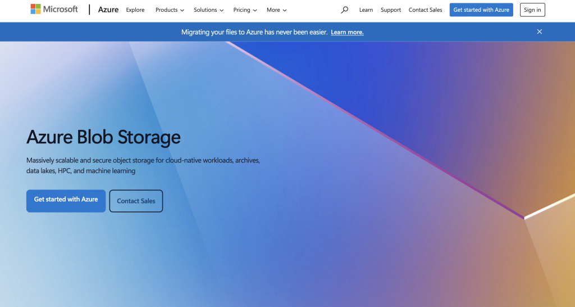
Task: Expand the More dropdown
Action: [276, 10]
